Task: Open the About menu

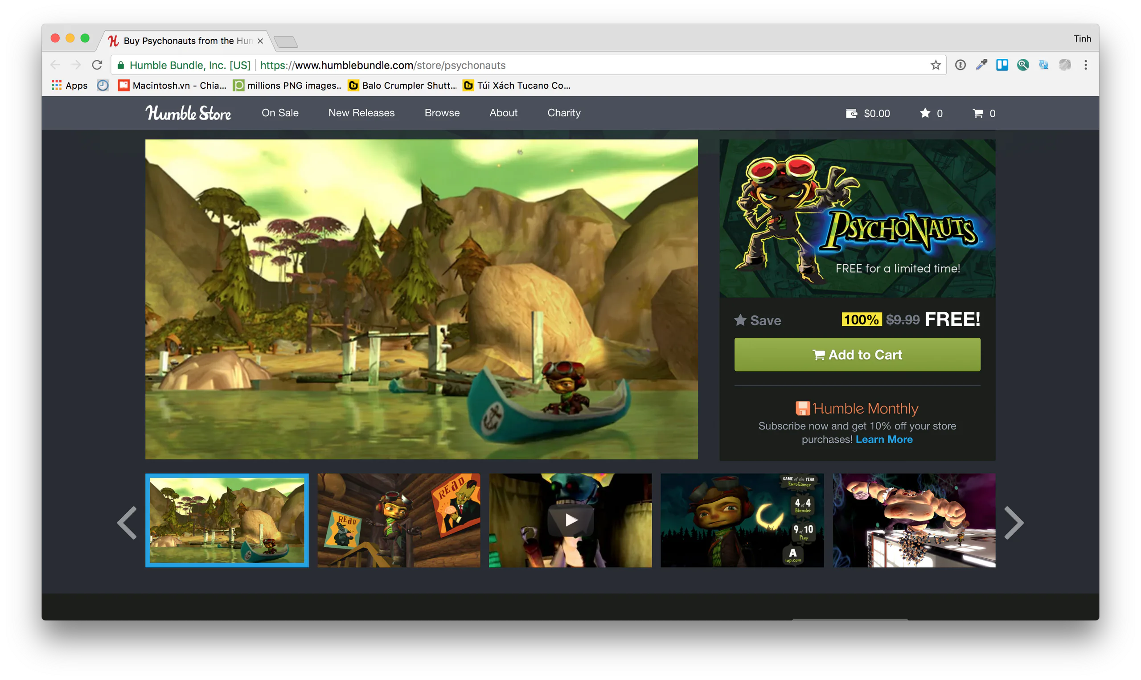Action: (503, 113)
